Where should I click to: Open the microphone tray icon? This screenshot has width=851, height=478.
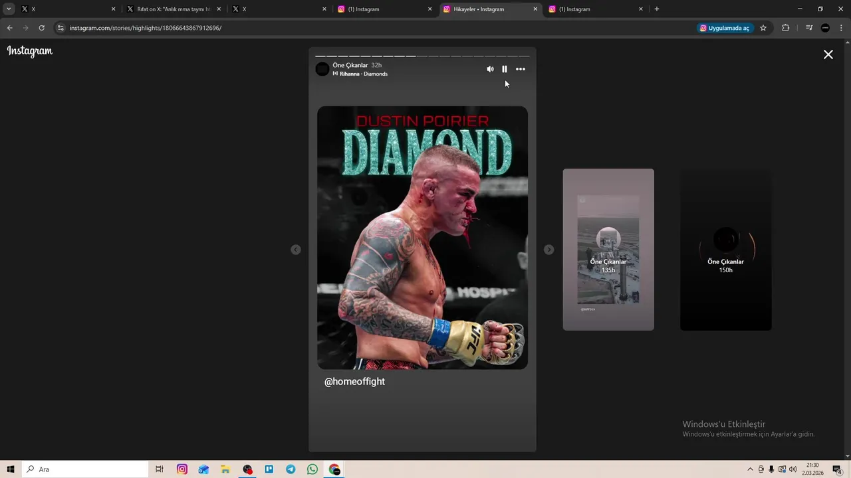coord(771,469)
